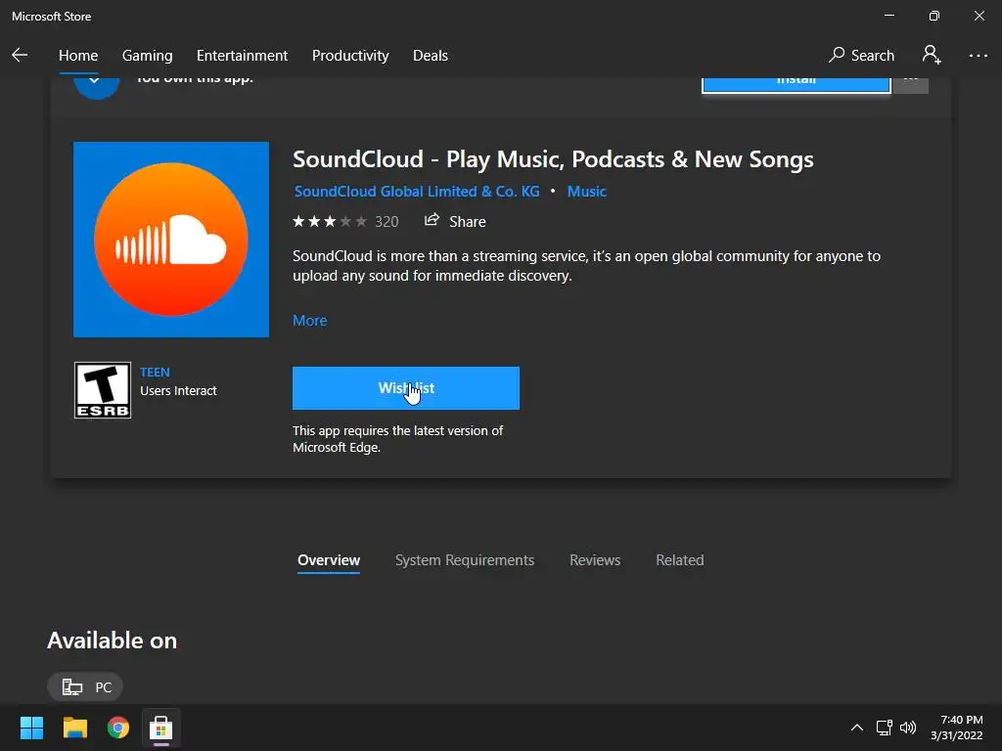
Task: Click the Share icon
Action: (x=432, y=221)
